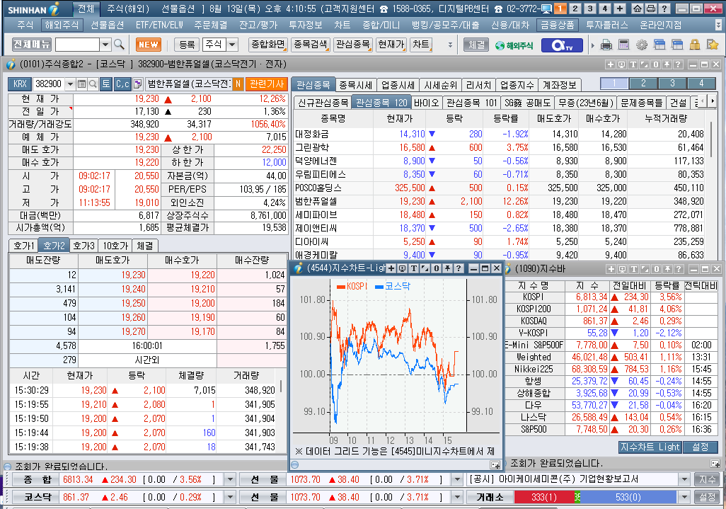Open the help question mark icon in the title bar

click(664, 8)
